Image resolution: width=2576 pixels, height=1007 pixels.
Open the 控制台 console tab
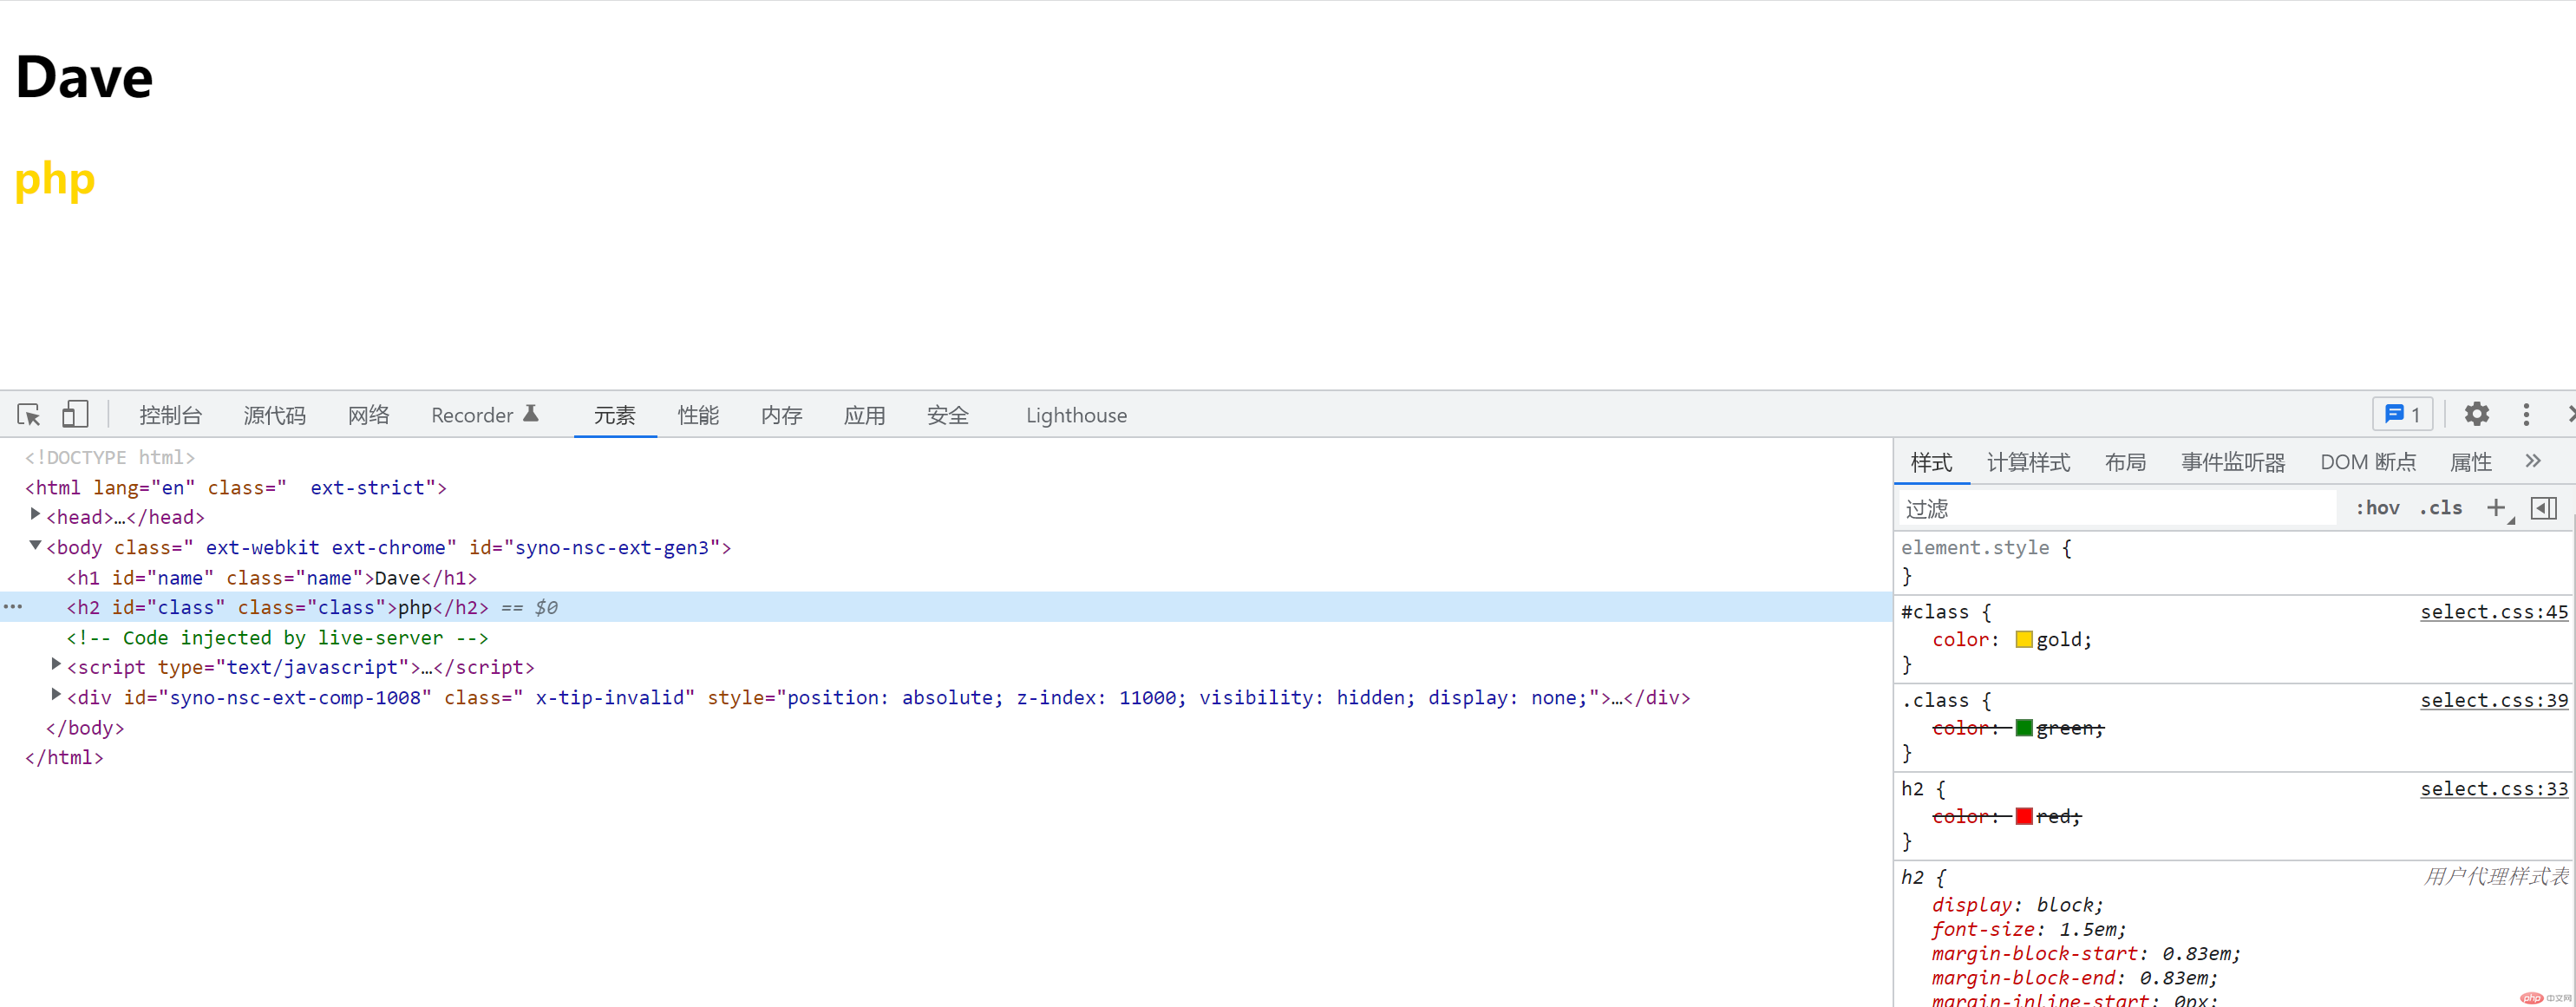171,415
